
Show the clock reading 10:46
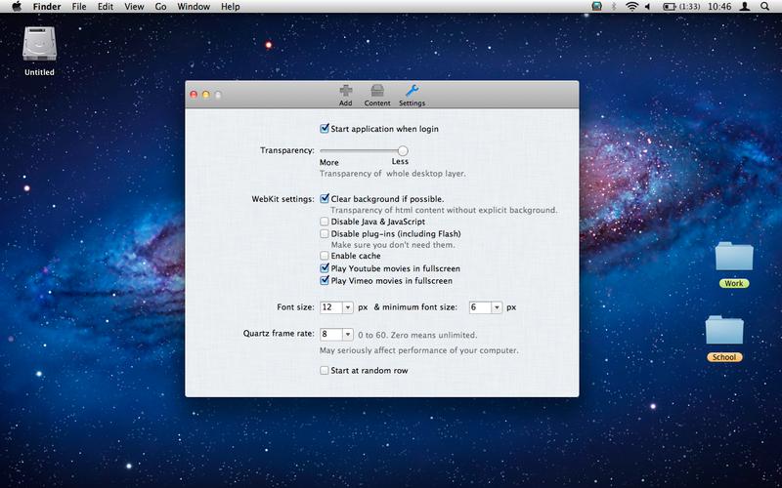(x=719, y=7)
